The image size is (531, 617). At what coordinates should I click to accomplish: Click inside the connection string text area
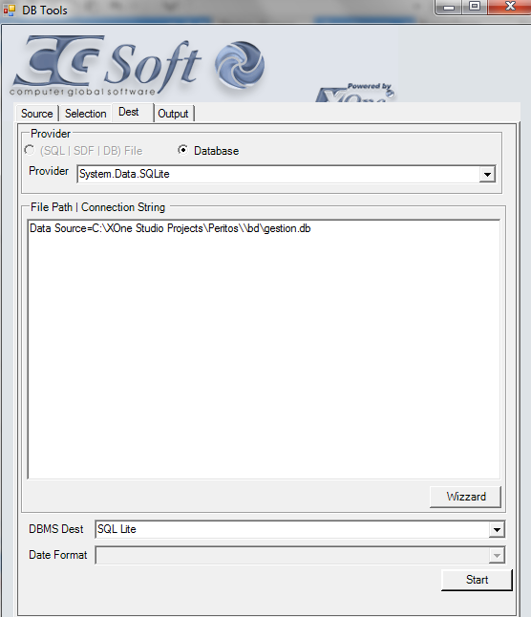tap(264, 350)
